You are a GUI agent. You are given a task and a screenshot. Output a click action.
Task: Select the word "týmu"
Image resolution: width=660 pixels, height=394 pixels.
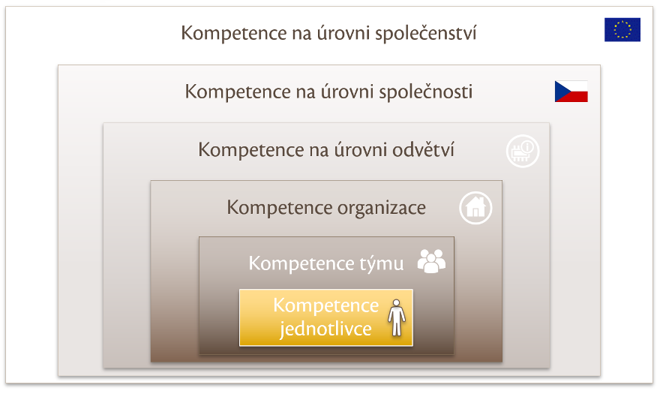point(381,263)
